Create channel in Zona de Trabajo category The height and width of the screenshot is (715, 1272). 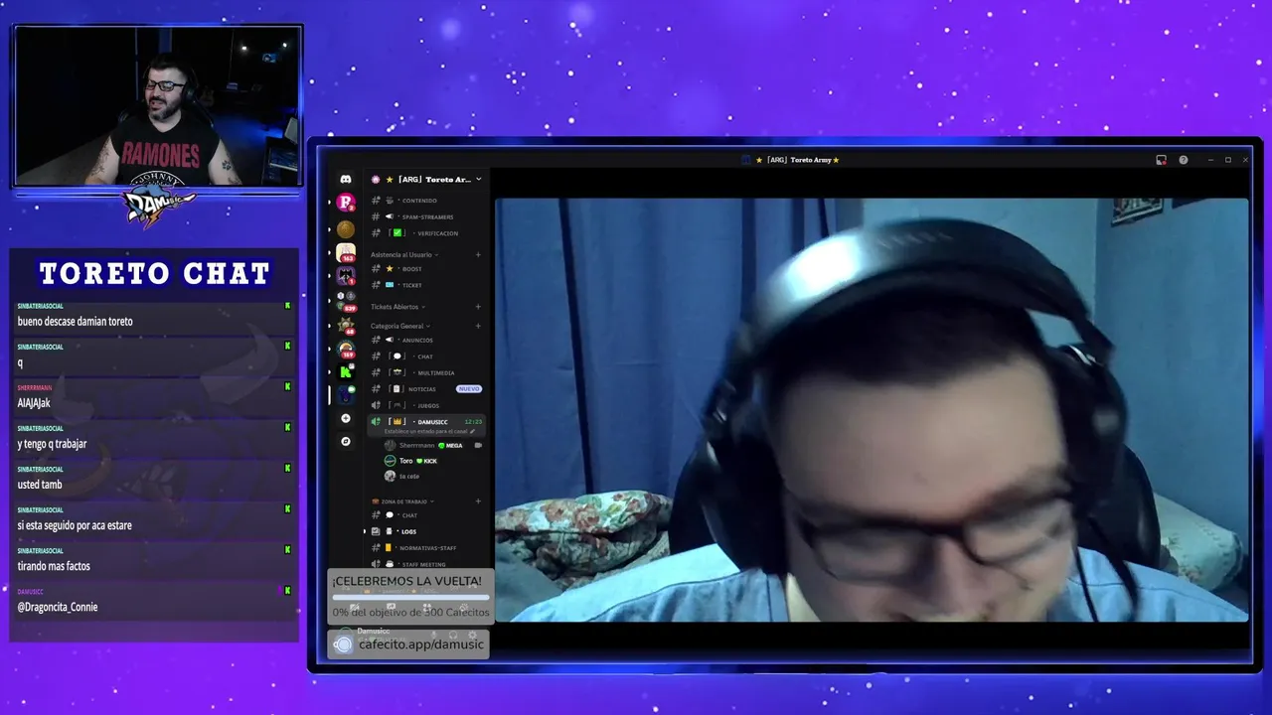pos(478,501)
